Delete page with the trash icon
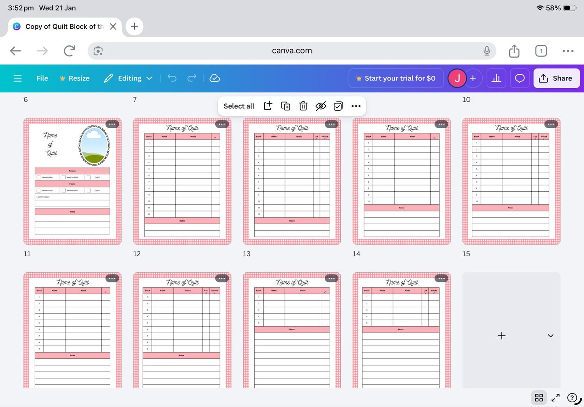The height and width of the screenshot is (407, 584). coord(303,106)
